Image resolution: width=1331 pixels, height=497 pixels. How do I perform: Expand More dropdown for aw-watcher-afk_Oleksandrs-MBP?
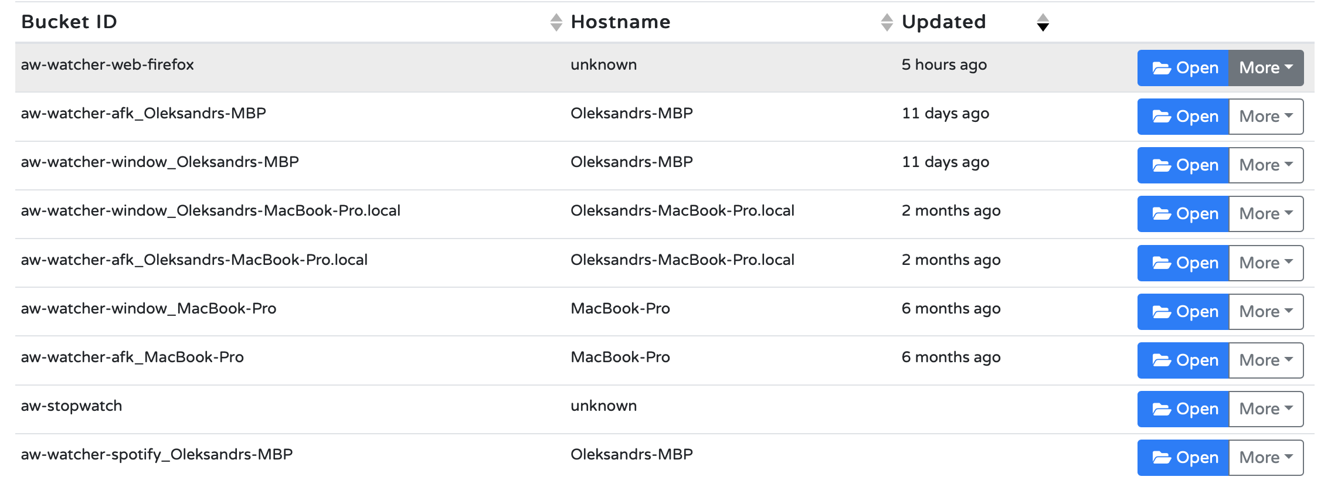tap(1266, 117)
